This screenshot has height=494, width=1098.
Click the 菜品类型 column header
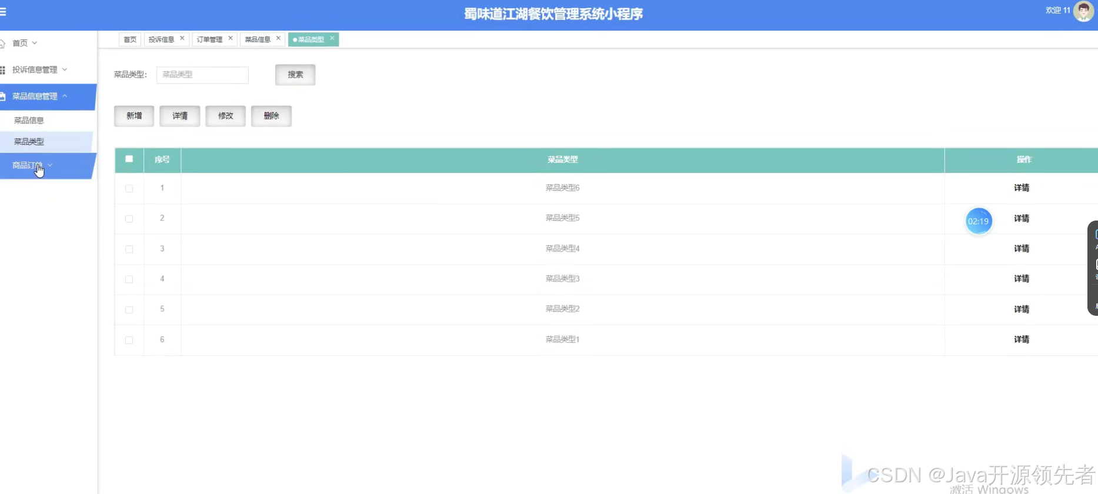click(x=563, y=159)
